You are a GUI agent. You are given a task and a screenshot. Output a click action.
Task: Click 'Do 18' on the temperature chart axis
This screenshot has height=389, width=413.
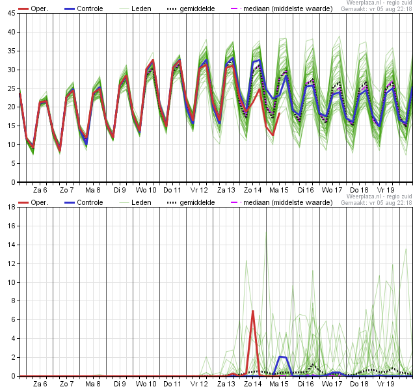pos(359,190)
